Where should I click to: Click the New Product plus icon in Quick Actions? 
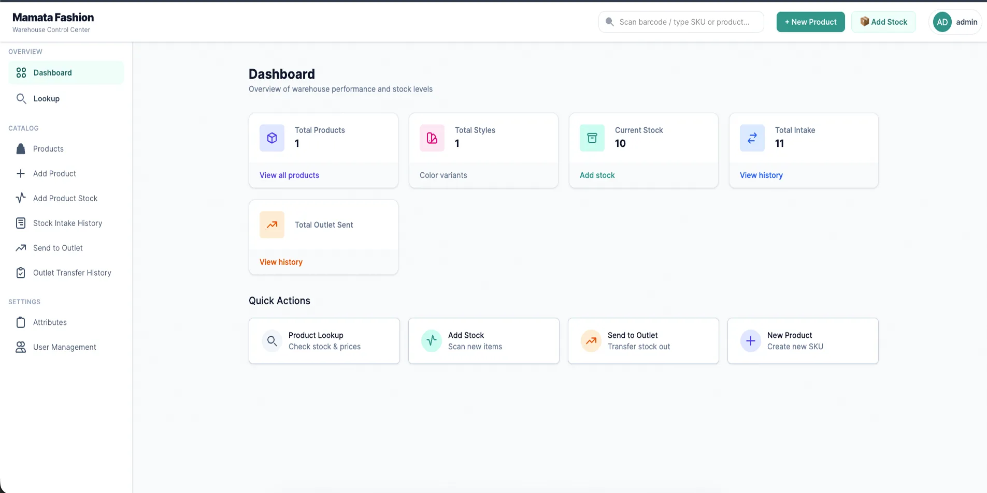[x=750, y=341]
